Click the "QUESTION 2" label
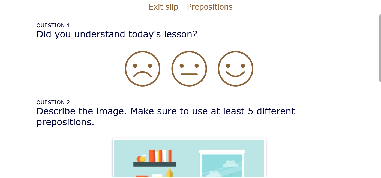The height and width of the screenshot is (178, 381). (x=53, y=102)
